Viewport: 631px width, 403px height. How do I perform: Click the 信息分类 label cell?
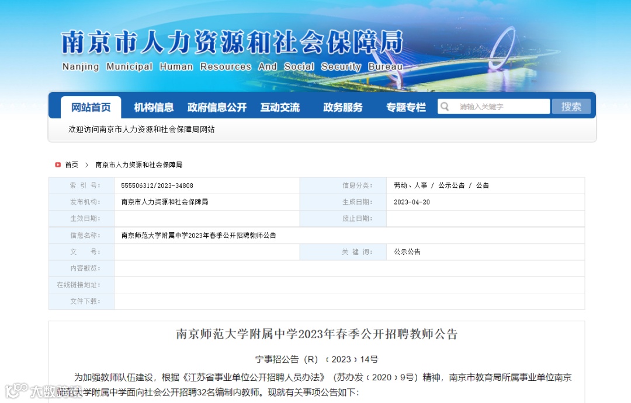(344, 185)
